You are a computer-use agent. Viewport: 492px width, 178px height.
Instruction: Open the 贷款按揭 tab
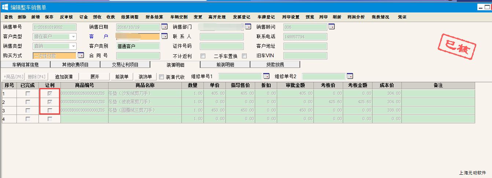pos(275,65)
